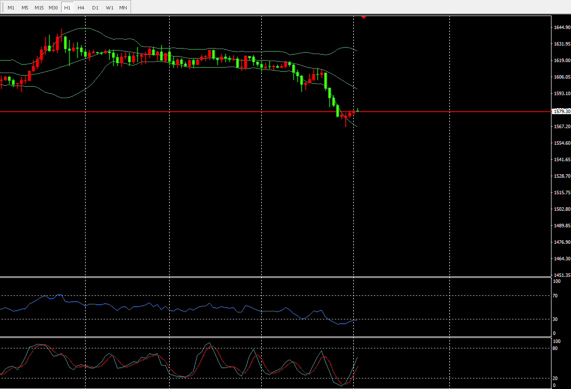Click the 20 level label in stochastic panel
The width and height of the screenshot is (571, 389).
coord(556,378)
